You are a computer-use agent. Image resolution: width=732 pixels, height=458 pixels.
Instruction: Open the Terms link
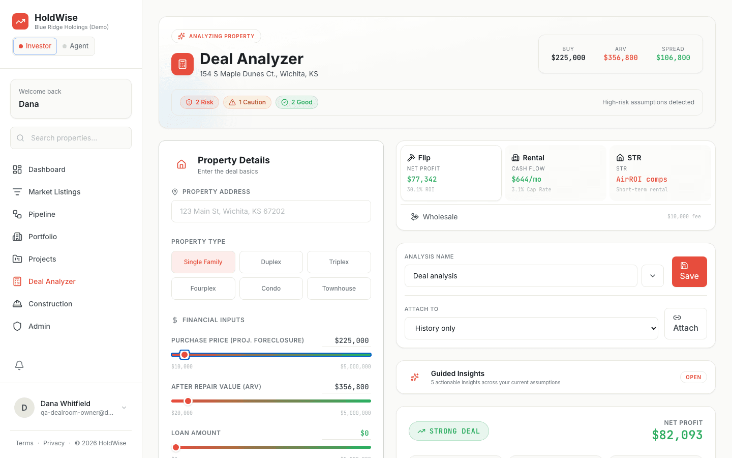(24, 443)
